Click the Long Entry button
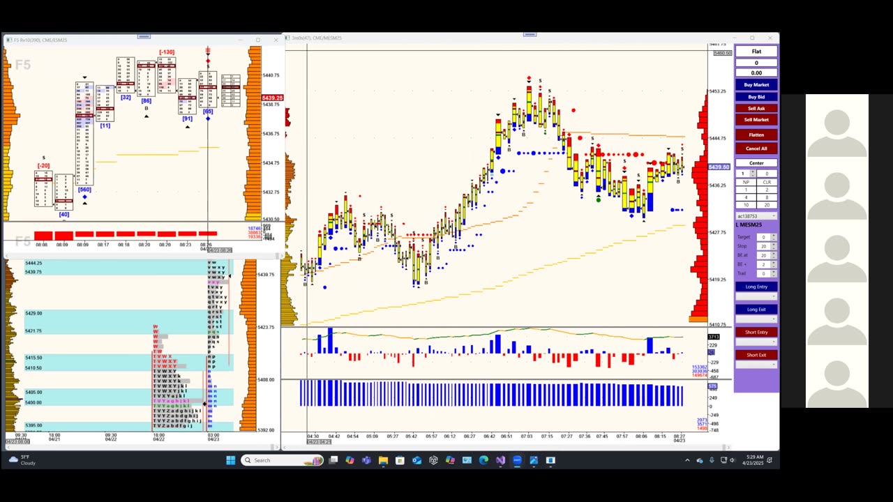The width and height of the screenshot is (893, 502). pos(756,287)
